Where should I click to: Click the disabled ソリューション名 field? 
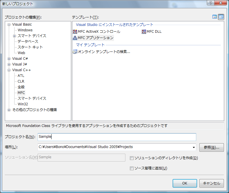81,157
